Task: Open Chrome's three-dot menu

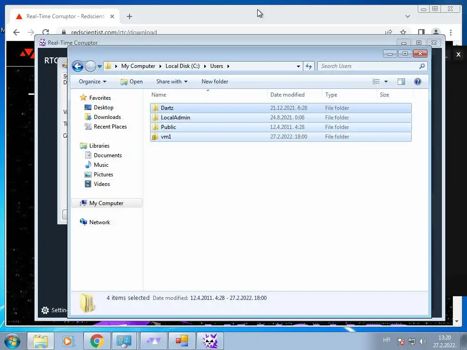Action: coord(451,32)
